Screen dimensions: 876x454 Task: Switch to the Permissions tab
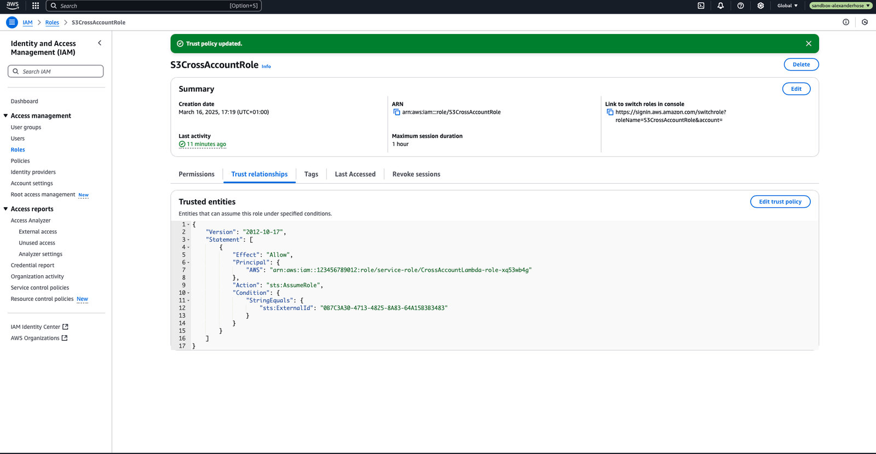click(x=197, y=174)
